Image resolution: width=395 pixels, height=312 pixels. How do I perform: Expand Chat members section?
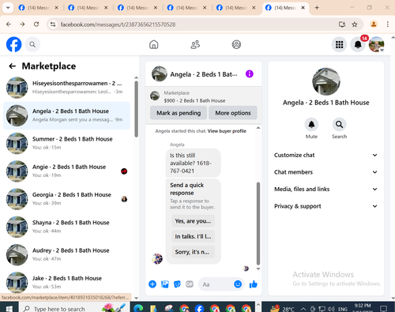tap(325, 172)
